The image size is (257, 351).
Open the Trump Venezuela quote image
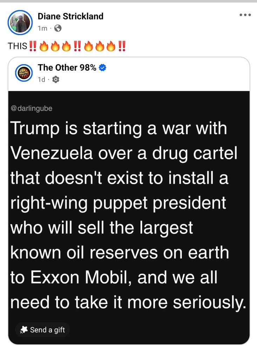tap(129, 211)
